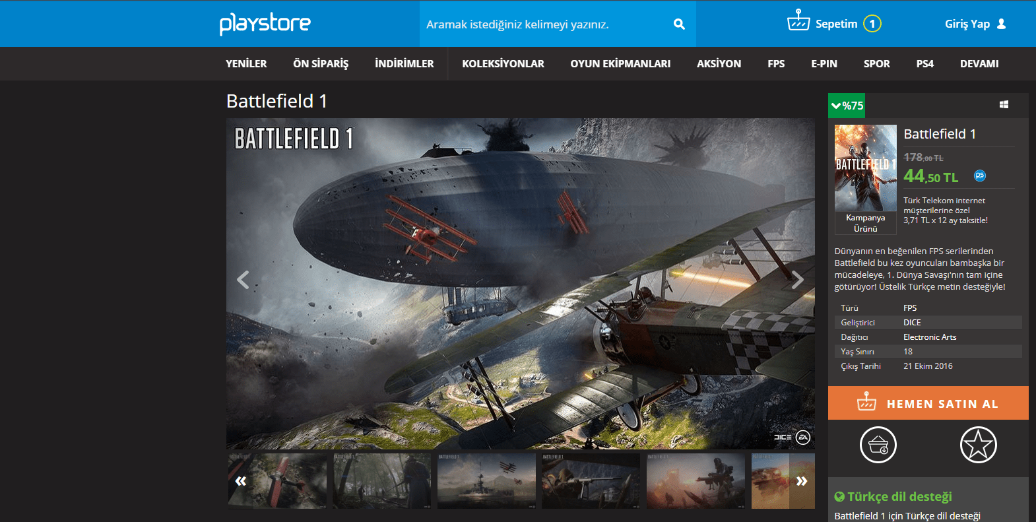Open the shopping basket icon beside Sepetim
1036x522 pixels.
[798, 20]
